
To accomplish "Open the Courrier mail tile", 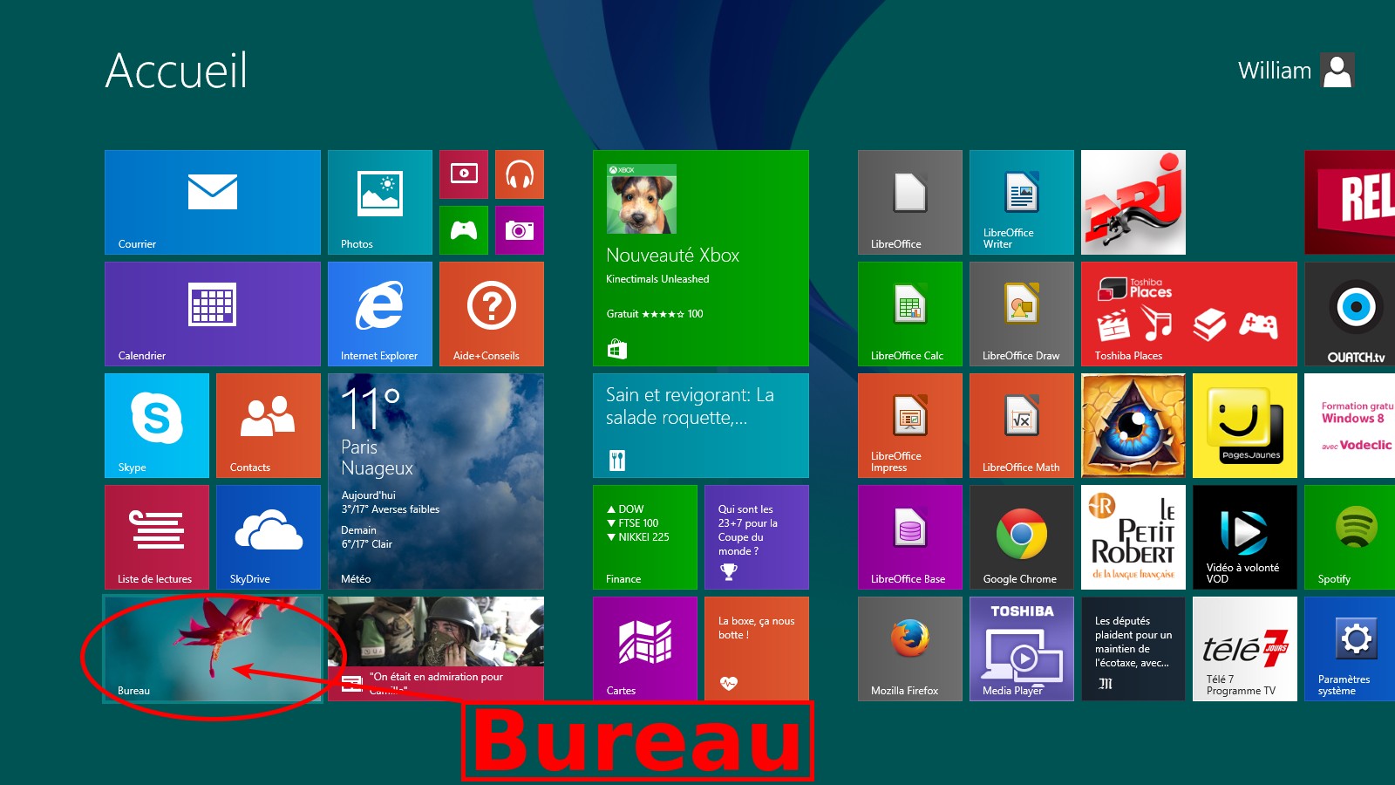I will pyautogui.click(x=213, y=202).
